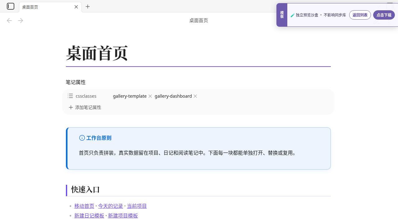Click the 点击下载 button

click(384, 15)
